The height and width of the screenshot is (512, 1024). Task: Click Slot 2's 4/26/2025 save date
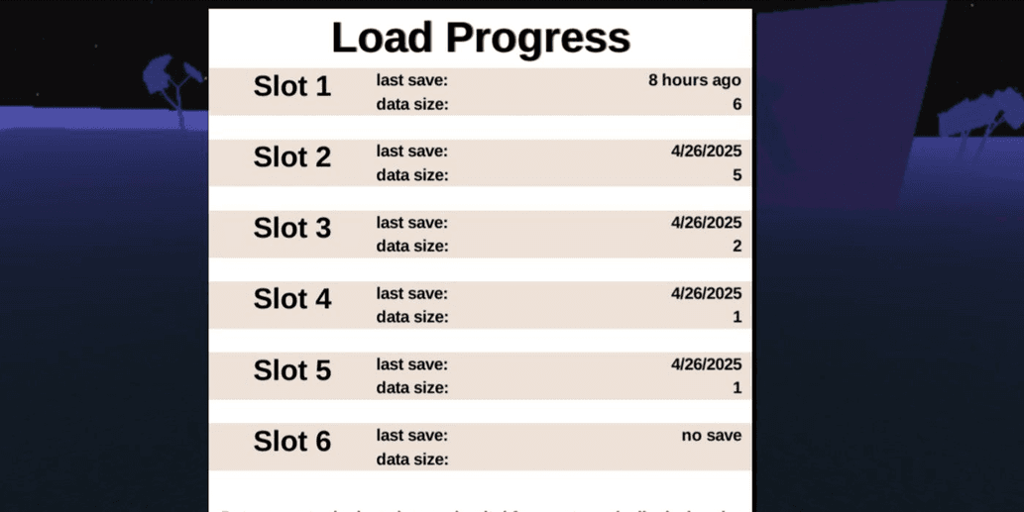706,152
